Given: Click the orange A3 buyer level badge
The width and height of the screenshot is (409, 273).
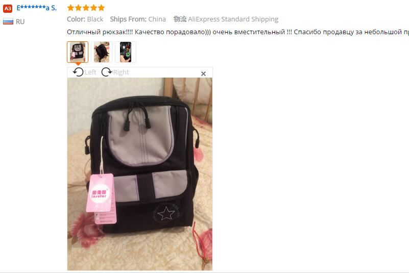Looking at the screenshot, I should pos(8,8).
